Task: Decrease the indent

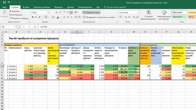Action: point(76,17)
